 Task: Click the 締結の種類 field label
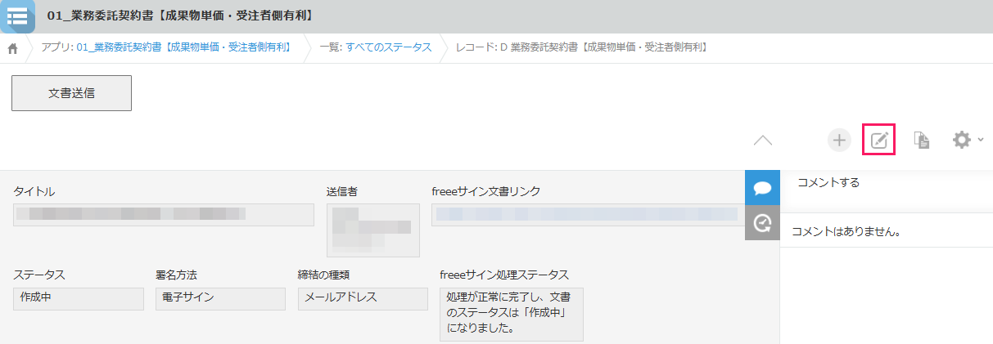click(324, 275)
